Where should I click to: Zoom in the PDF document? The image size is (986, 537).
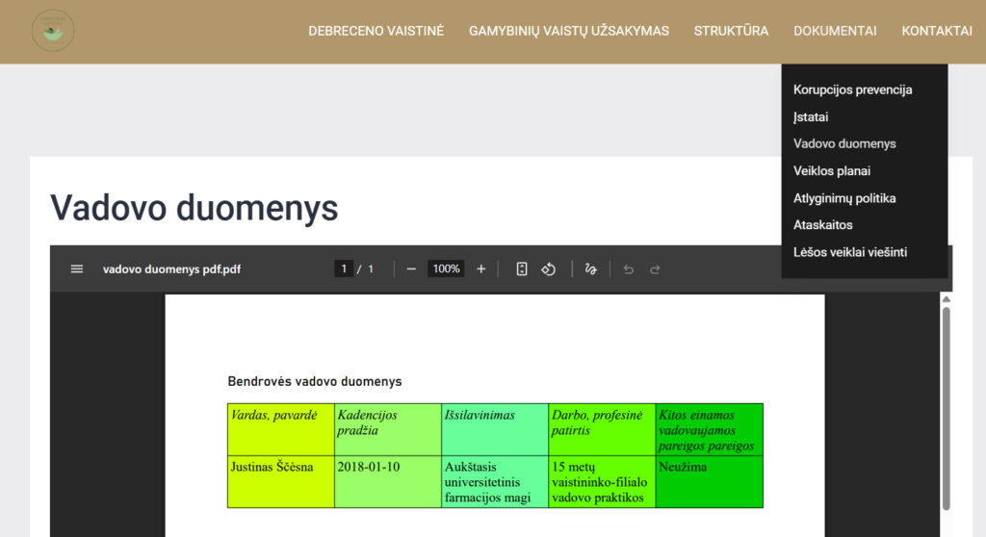tap(481, 269)
